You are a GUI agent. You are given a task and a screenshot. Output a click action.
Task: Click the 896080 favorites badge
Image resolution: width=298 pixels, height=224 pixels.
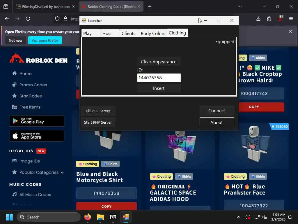[x=279, y=127]
